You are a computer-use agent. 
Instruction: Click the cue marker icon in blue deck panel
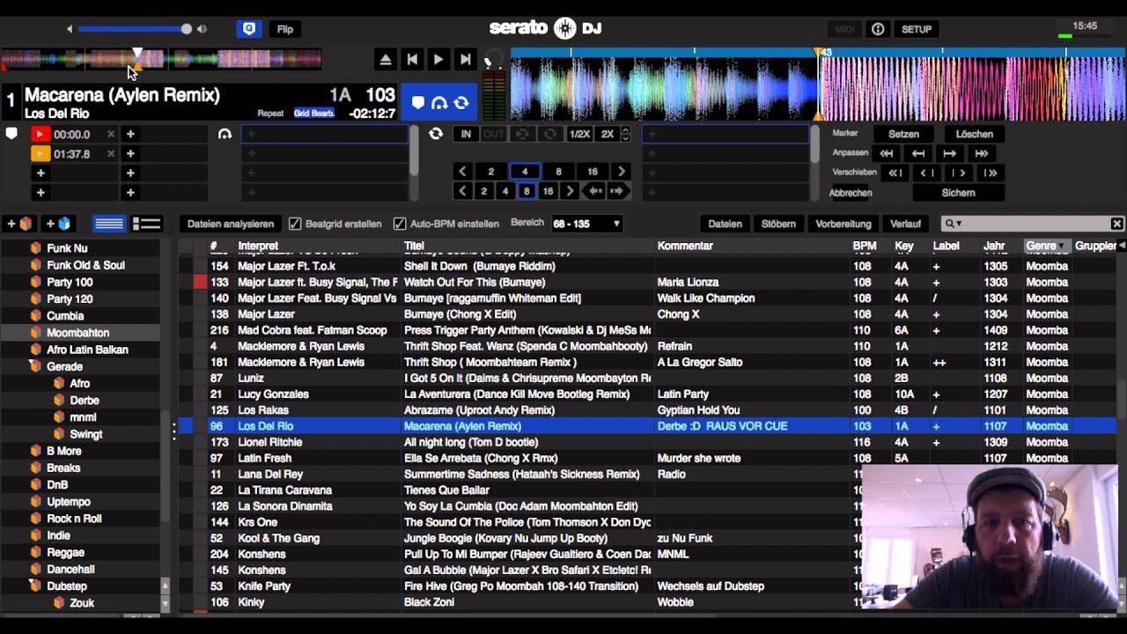point(418,103)
